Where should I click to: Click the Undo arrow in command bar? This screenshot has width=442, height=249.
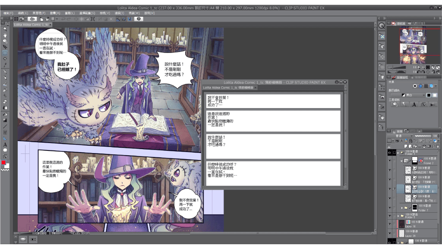[63, 19]
